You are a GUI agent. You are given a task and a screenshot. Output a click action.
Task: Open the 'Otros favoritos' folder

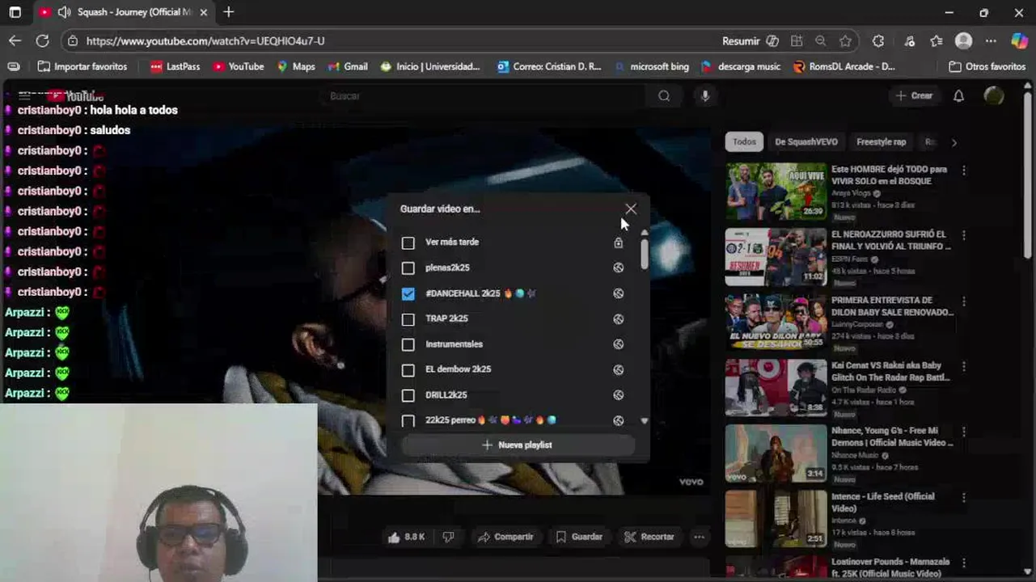tap(987, 67)
